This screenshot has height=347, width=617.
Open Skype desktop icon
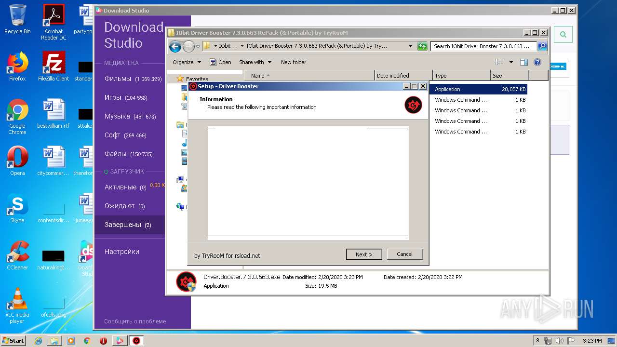coord(17,208)
